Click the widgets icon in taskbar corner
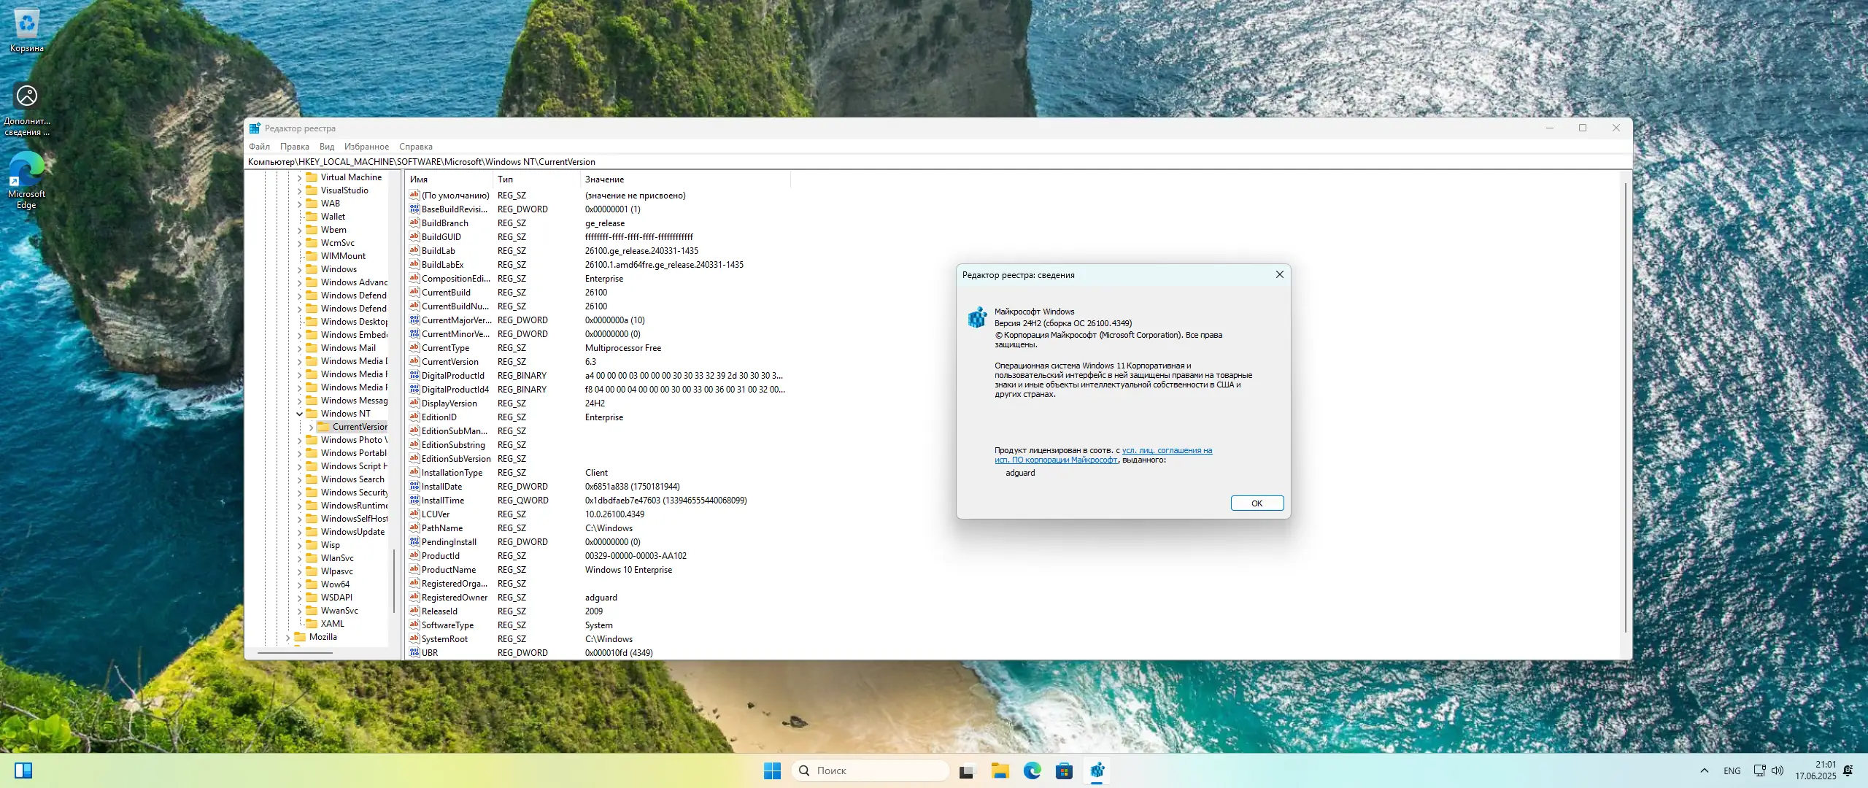The height and width of the screenshot is (788, 1868). pyautogui.click(x=23, y=770)
